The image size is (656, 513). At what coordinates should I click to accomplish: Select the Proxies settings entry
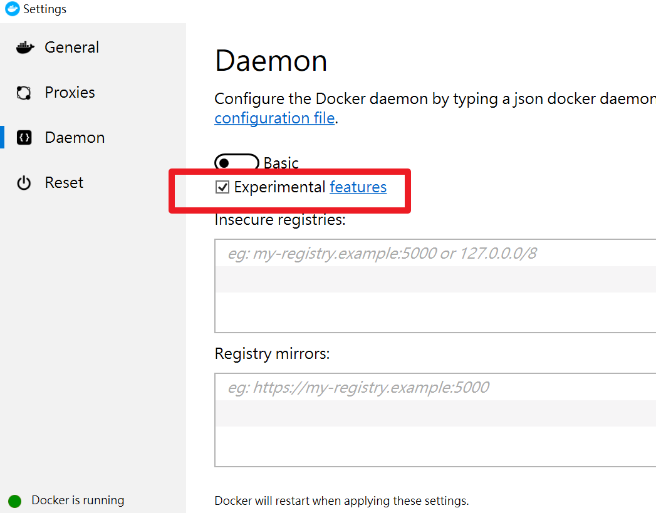click(x=70, y=92)
